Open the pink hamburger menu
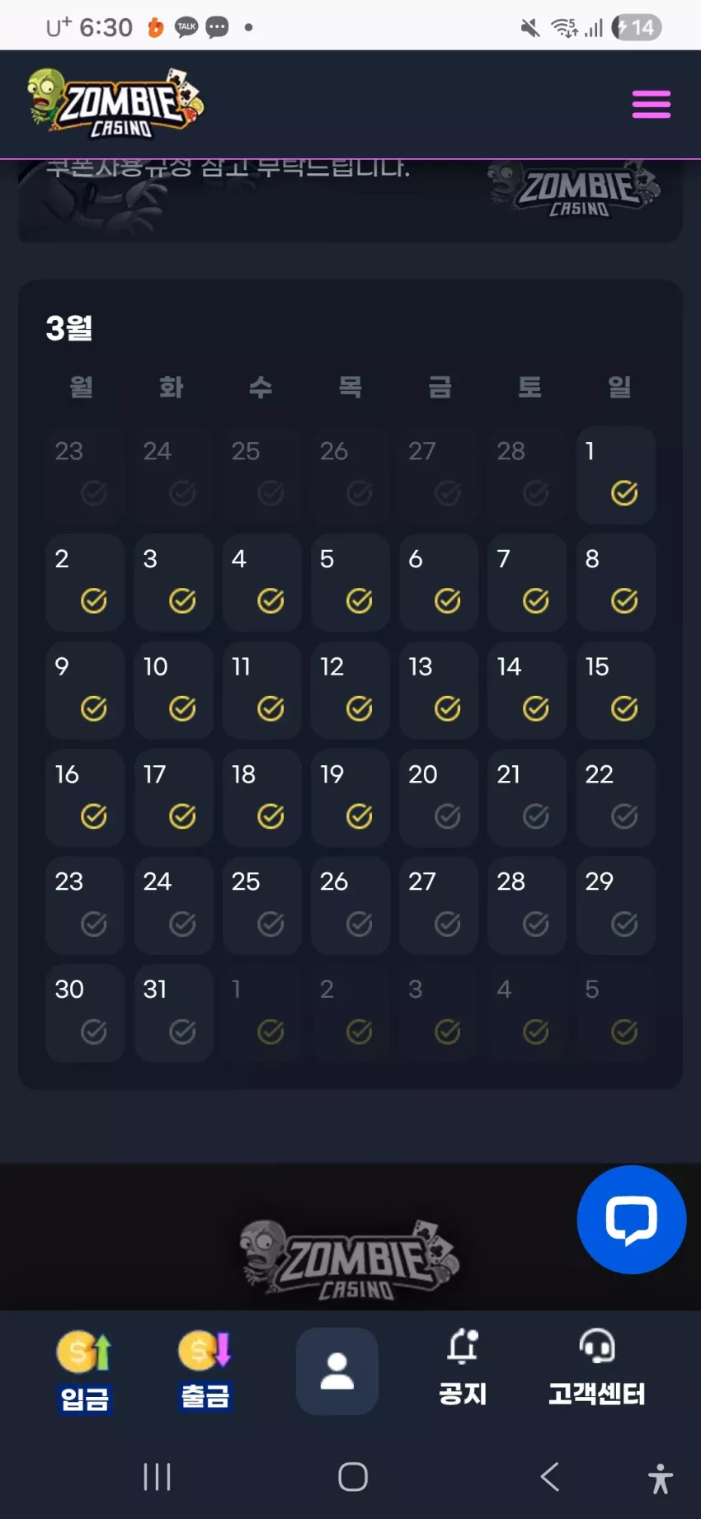 point(651,105)
